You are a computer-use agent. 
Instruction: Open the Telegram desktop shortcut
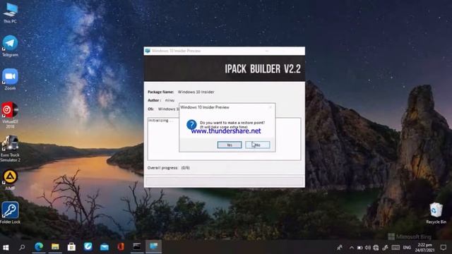tap(10, 46)
